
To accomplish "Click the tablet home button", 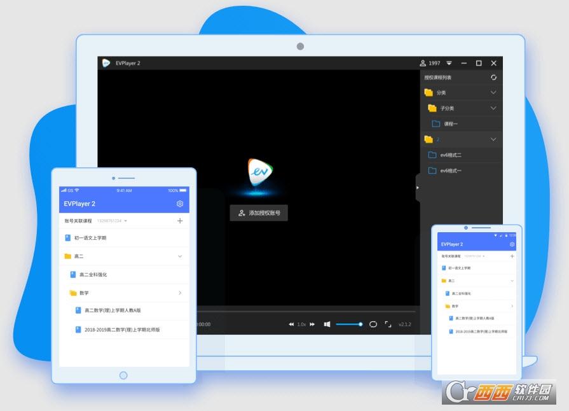I will (x=123, y=375).
